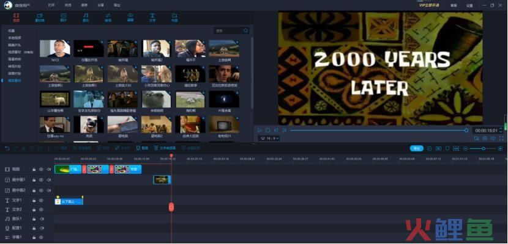Click the red playhead marker on ruler

(x=171, y=156)
